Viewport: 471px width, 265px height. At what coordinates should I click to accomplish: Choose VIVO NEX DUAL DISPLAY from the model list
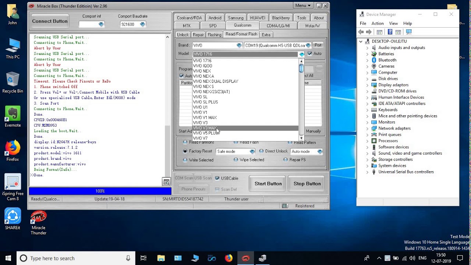coord(216,81)
